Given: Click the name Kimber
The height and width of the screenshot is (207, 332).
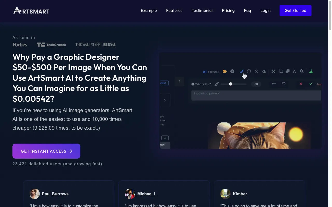Looking at the screenshot, I should [240, 194].
